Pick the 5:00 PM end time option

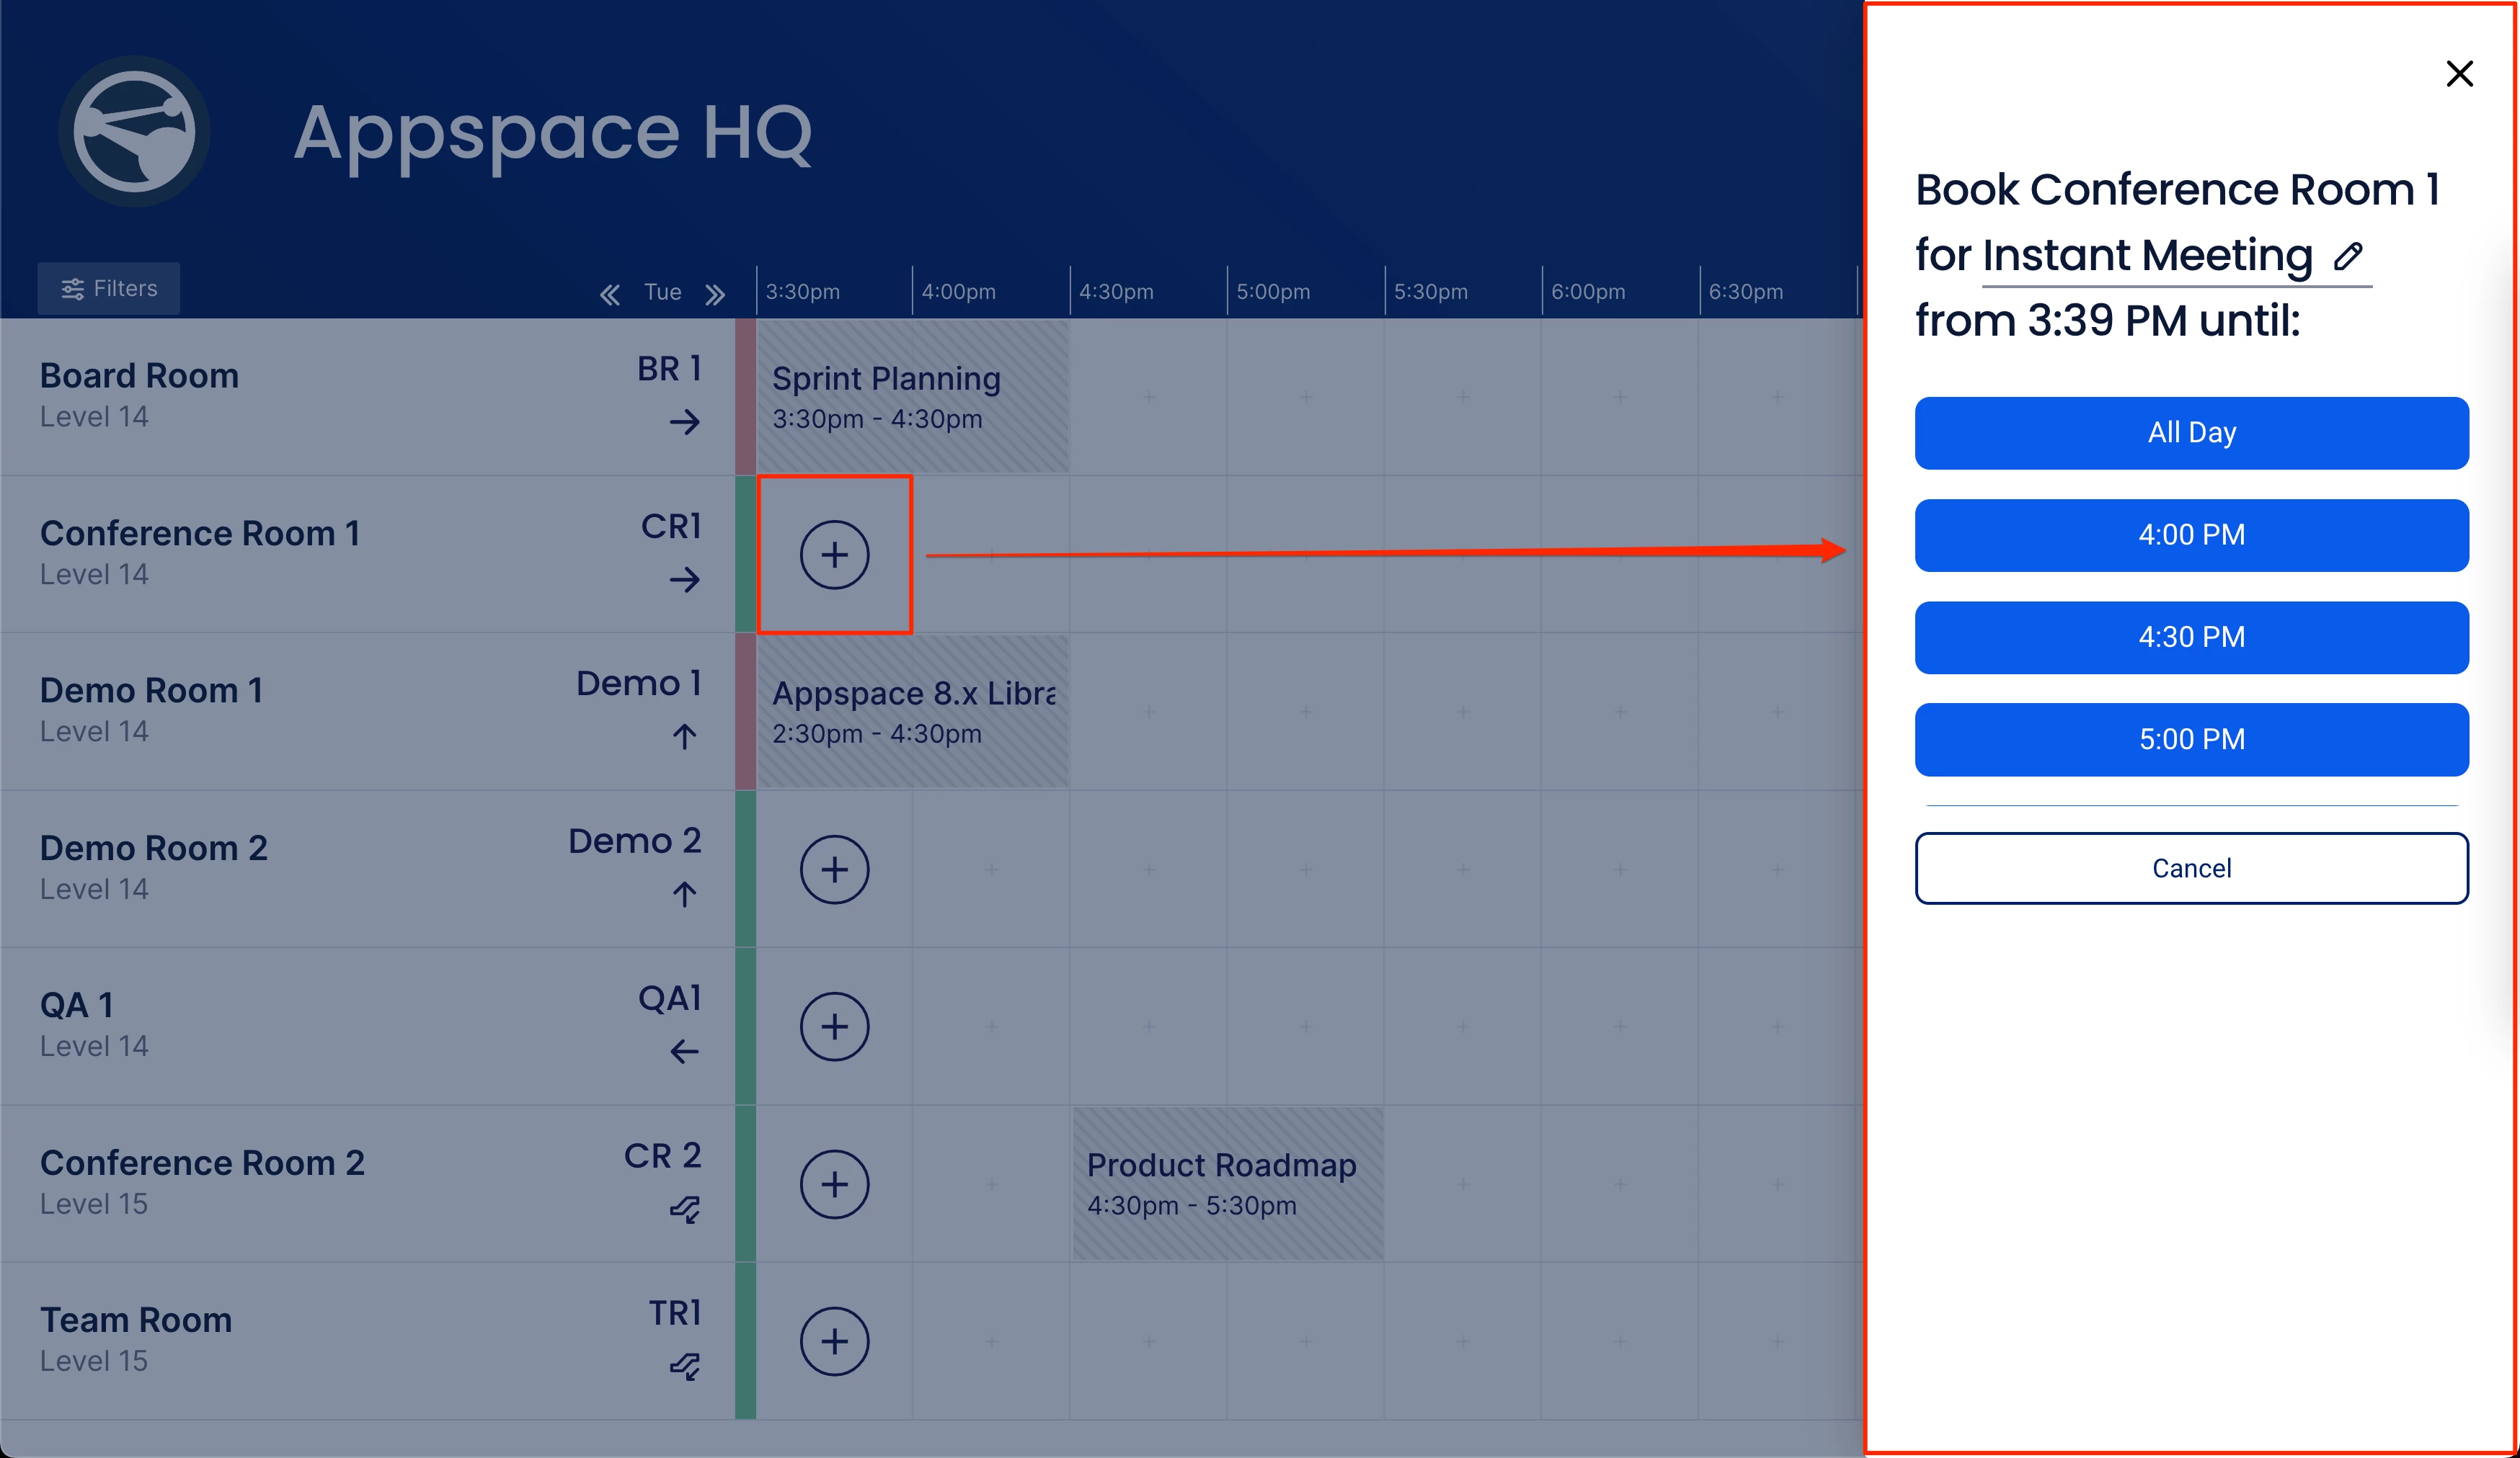coord(2191,740)
